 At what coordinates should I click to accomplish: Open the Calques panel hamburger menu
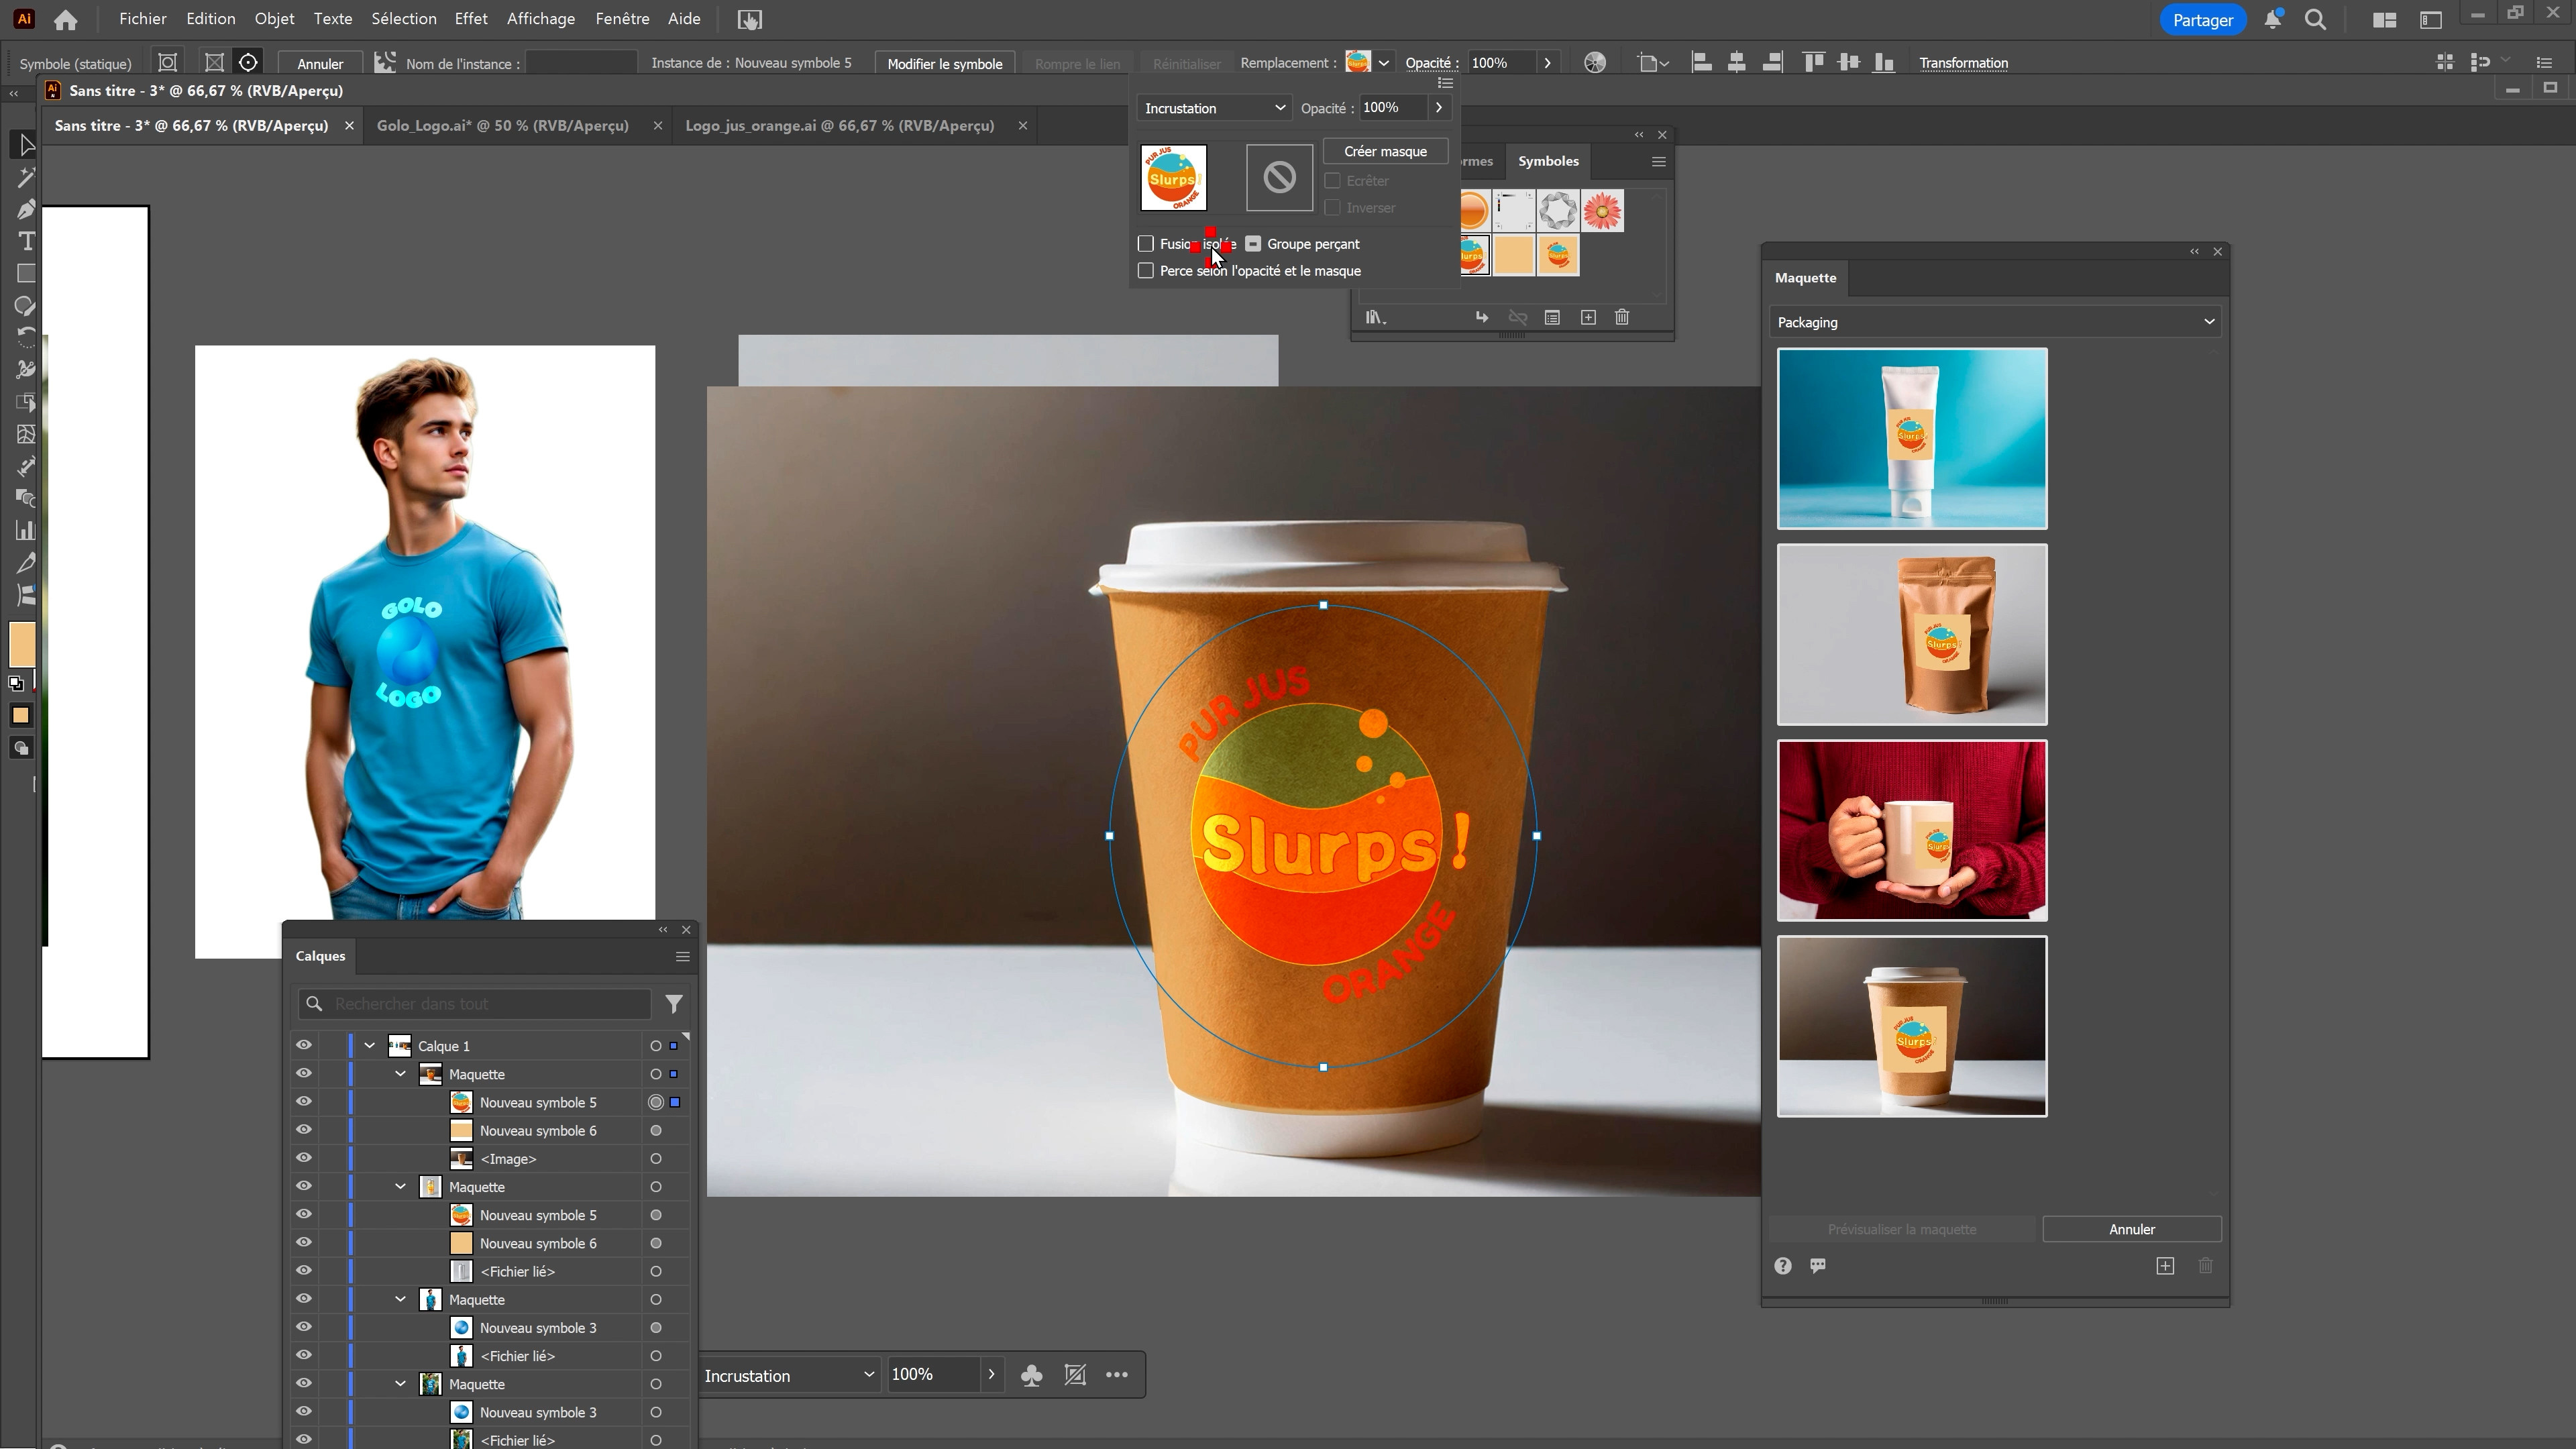click(683, 957)
